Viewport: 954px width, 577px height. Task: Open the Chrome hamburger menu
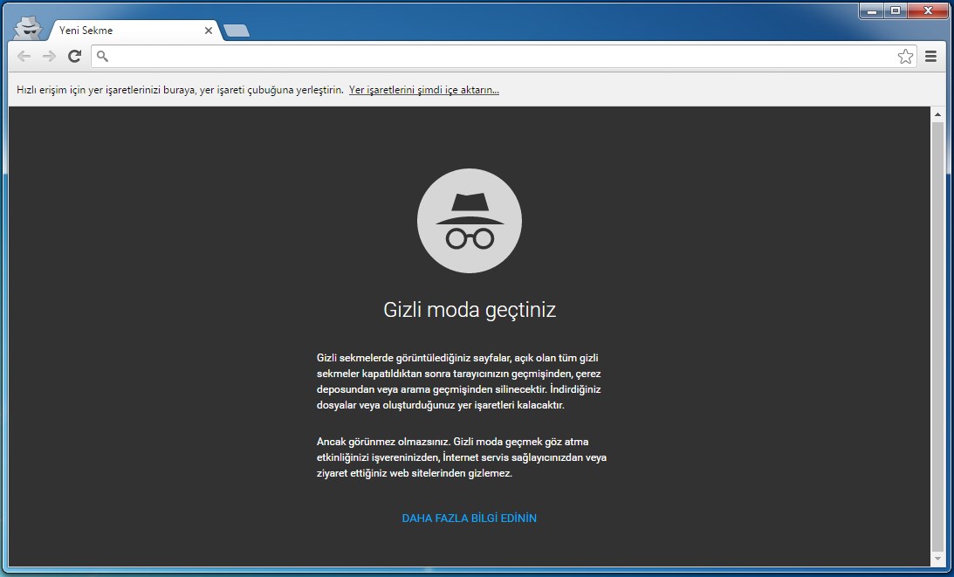click(930, 57)
